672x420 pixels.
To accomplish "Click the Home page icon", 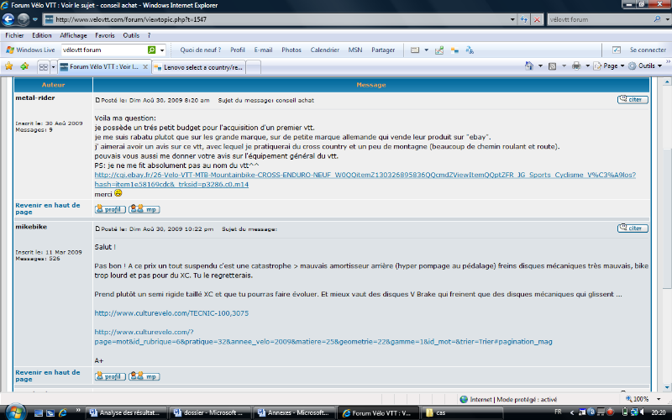I will pyautogui.click(x=529, y=66).
